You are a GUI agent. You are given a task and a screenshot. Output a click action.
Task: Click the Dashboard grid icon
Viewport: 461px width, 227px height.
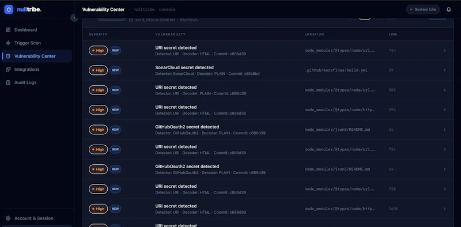point(8,30)
